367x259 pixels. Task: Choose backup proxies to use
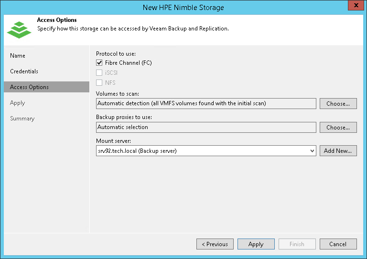click(338, 128)
